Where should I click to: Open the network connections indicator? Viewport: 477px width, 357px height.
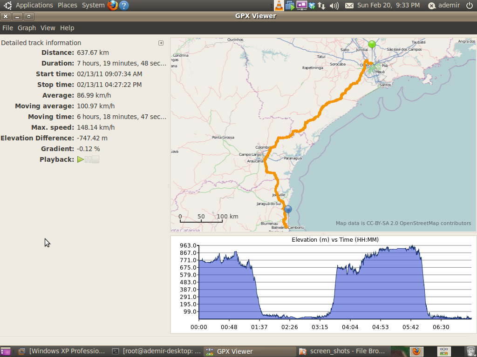click(x=322, y=6)
